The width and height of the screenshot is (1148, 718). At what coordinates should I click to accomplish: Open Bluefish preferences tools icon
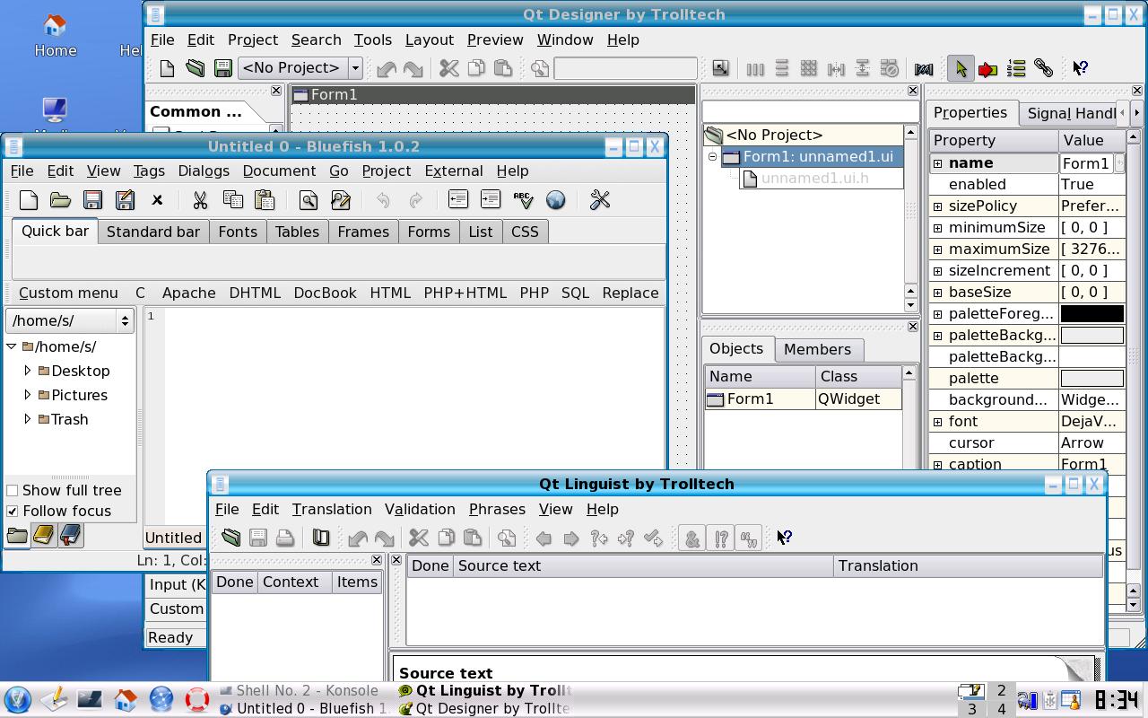coord(600,200)
